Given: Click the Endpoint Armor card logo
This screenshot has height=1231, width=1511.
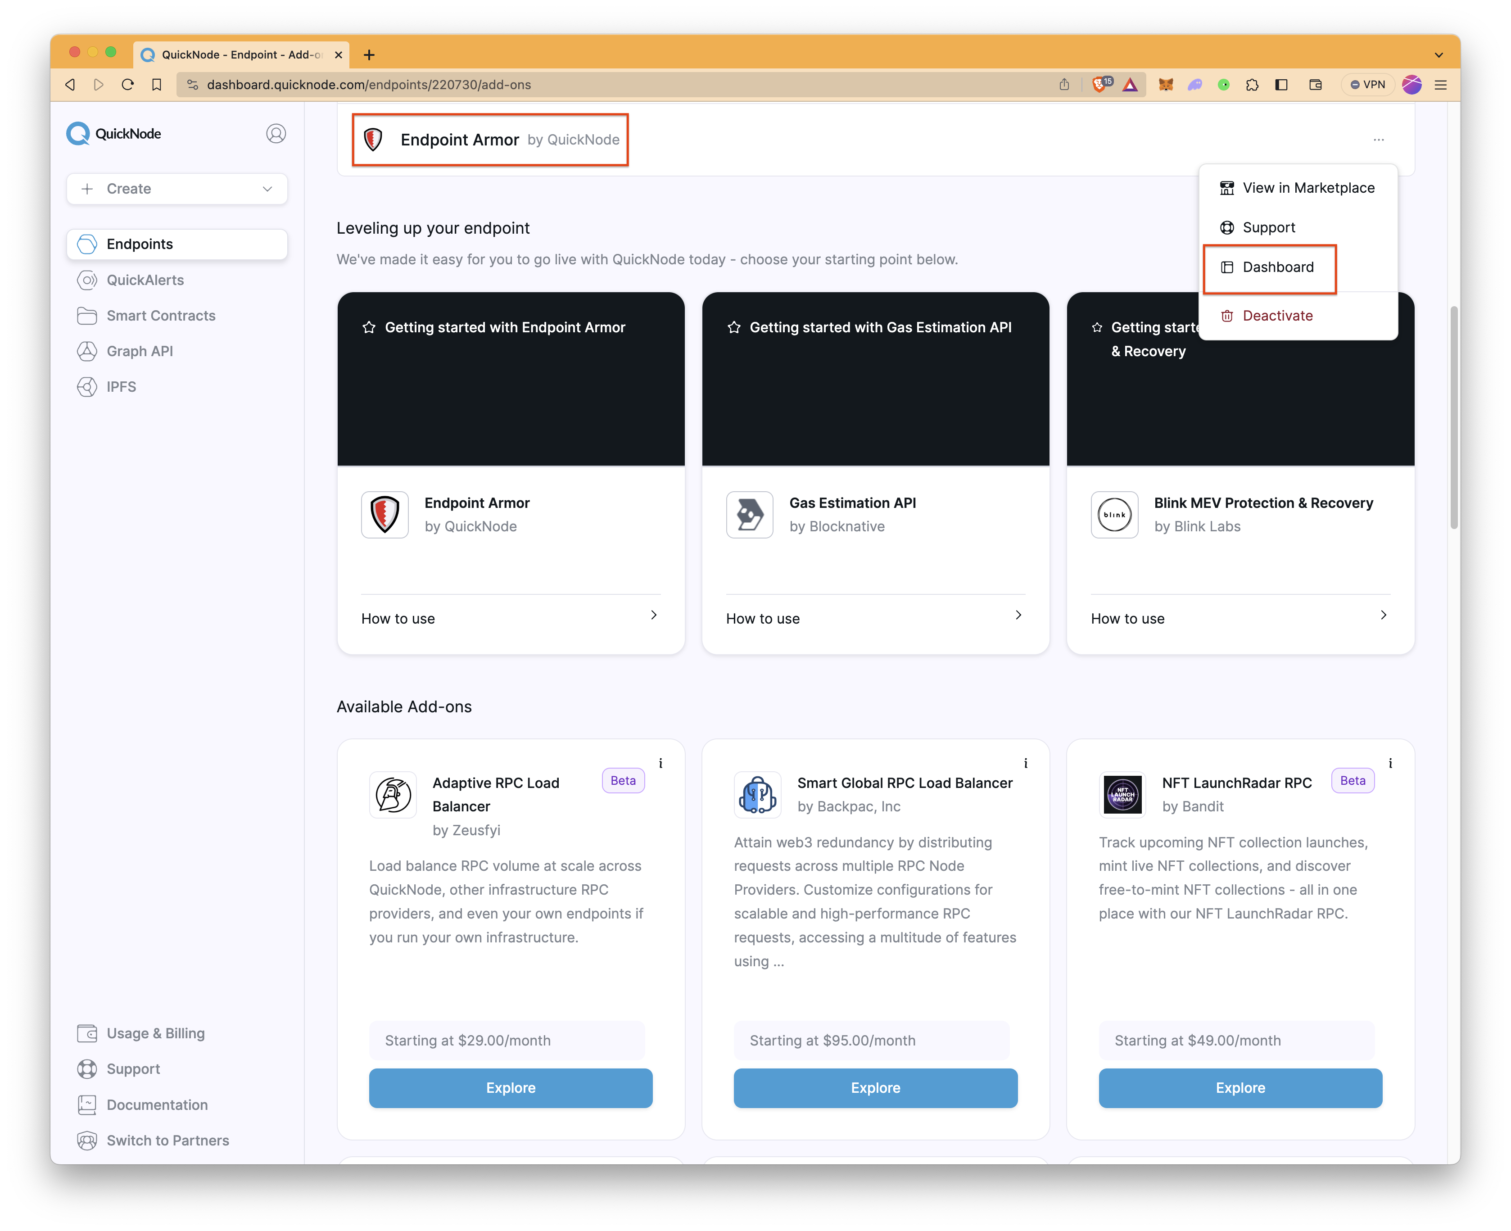Looking at the screenshot, I should point(385,514).
